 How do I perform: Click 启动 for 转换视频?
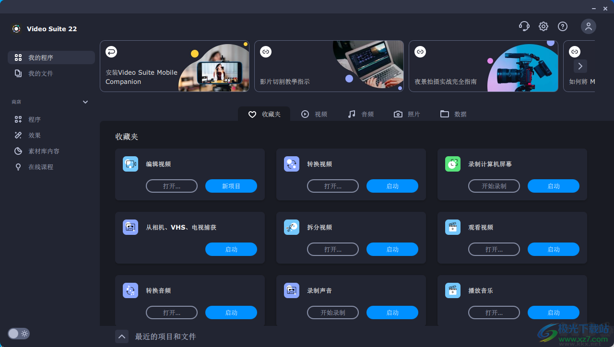click(x=392, y=186)
